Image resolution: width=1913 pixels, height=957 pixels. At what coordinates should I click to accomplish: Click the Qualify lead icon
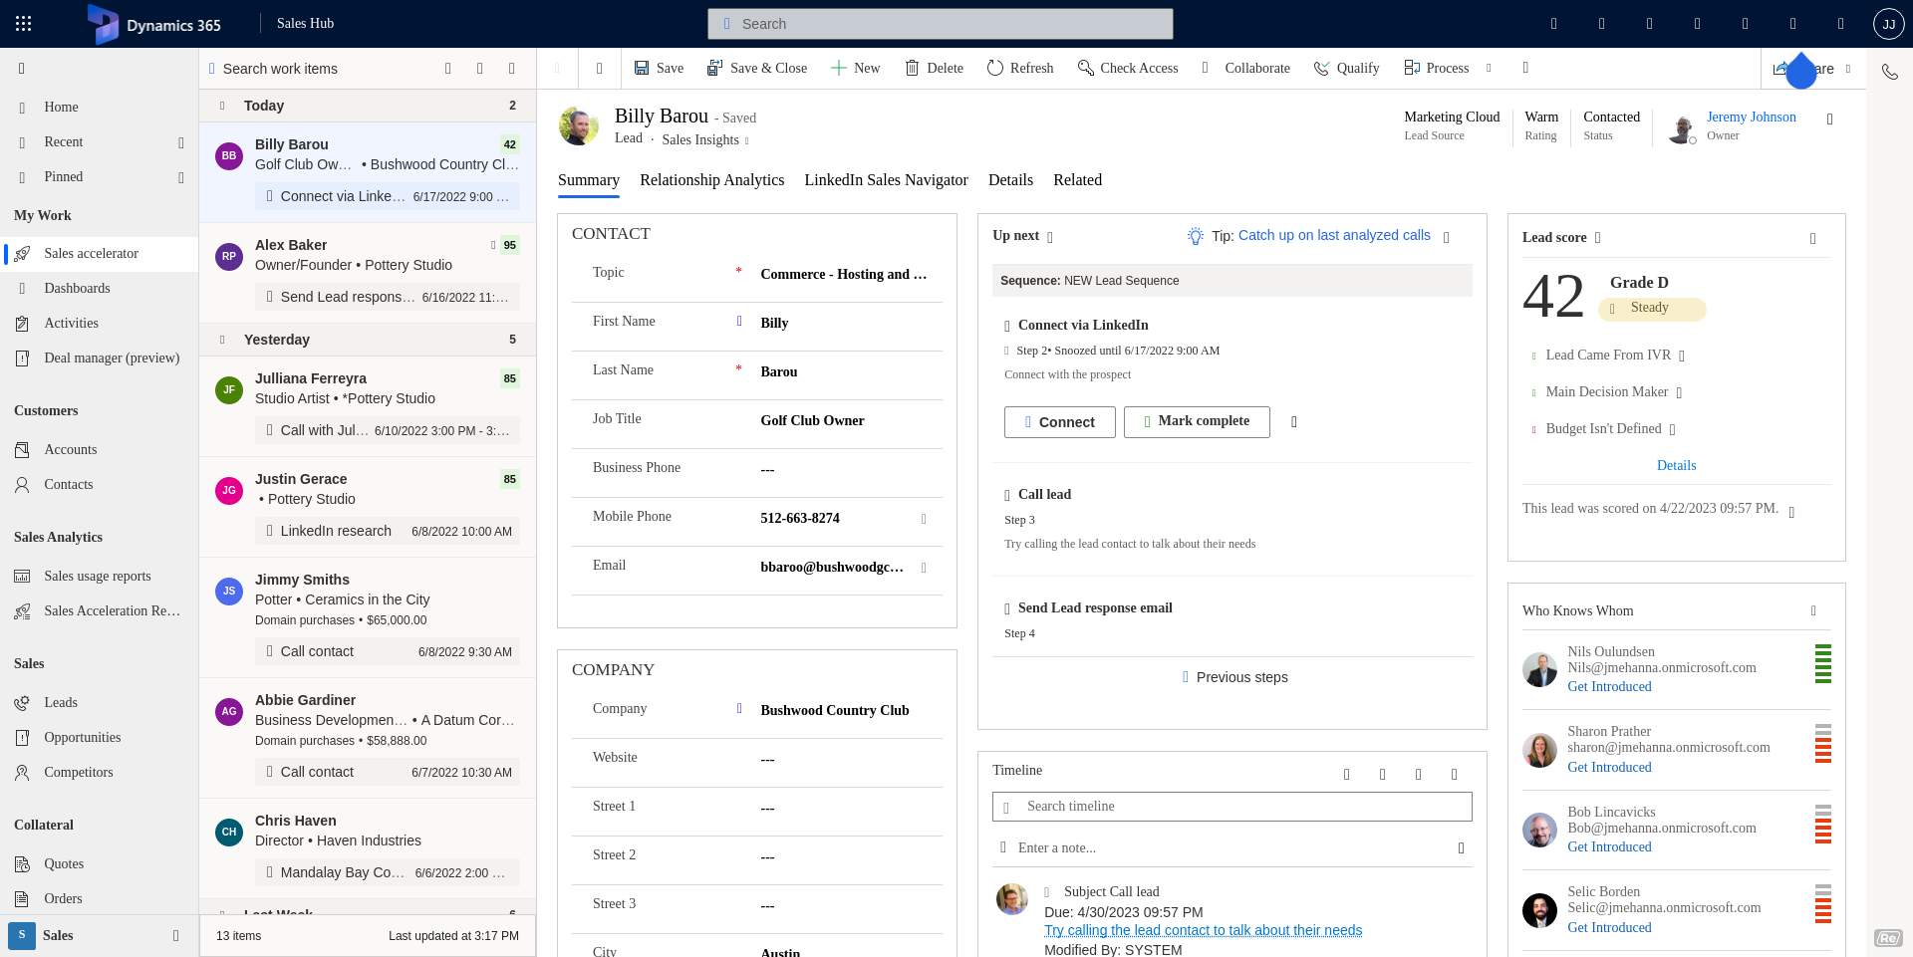1322,68
